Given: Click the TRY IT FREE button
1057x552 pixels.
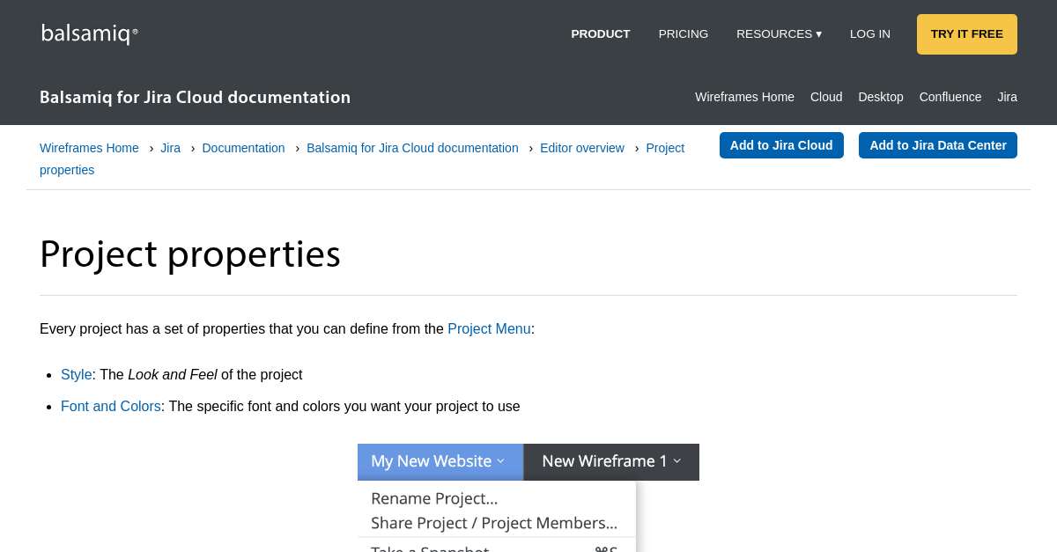Looking at the screenshot, I should (966, 33).
